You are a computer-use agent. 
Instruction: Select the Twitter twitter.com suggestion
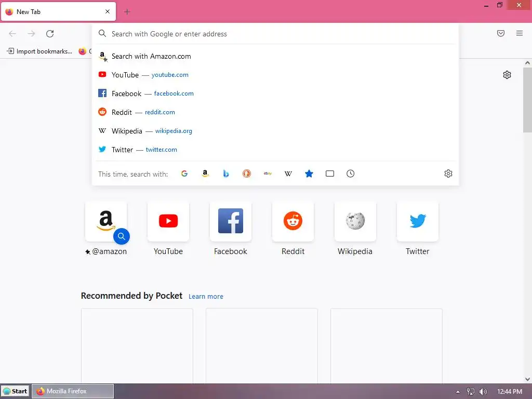[x=275, y=150]
